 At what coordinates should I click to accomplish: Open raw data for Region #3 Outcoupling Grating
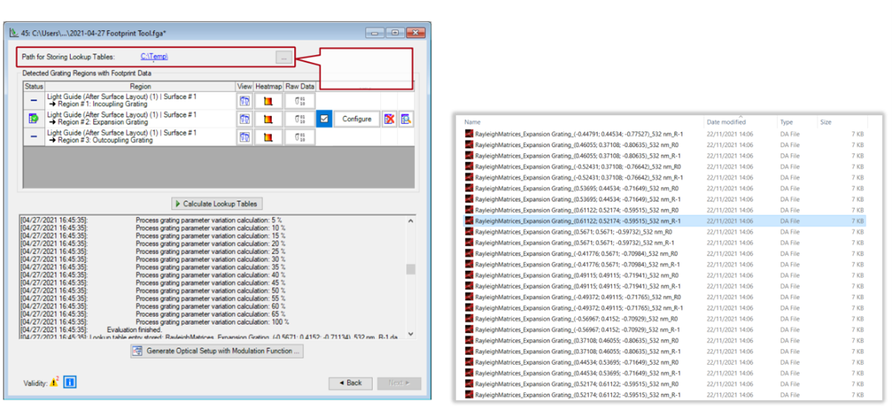300,137
